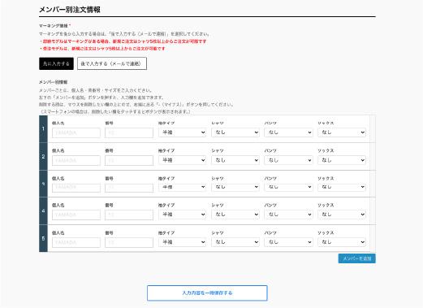
Task: Open シャツ dropdown in row 5
Action: pos(235,242)
